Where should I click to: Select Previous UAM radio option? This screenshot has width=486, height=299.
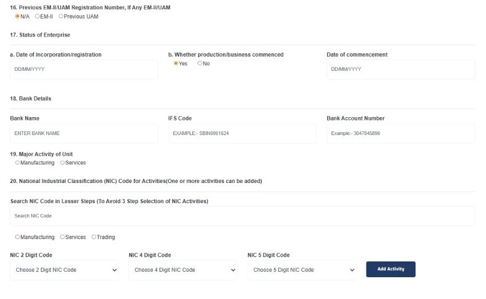tap(61, 16)
